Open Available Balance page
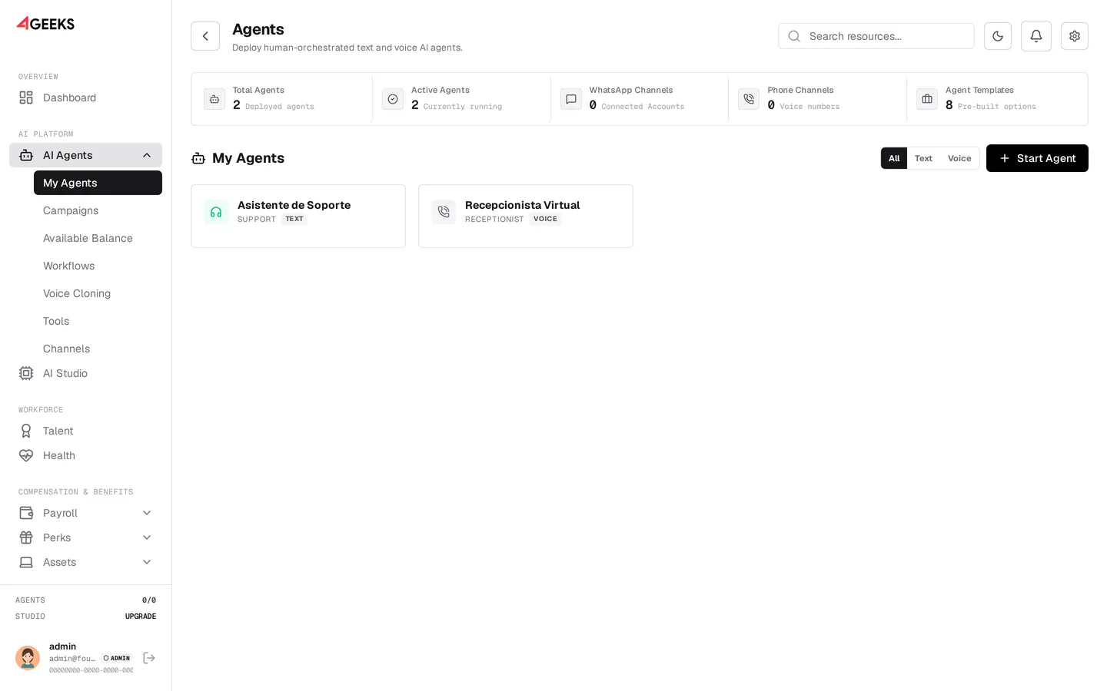The height and width of the screenshot is (691, 1107). [x=98, y=238]
